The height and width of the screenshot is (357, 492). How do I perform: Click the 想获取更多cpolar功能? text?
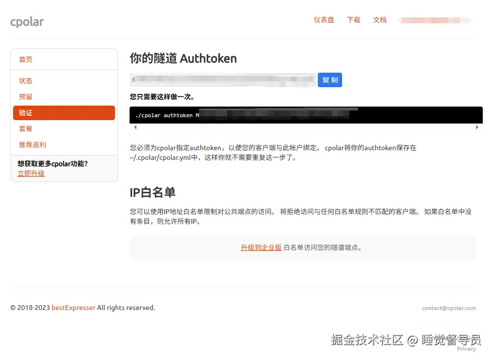pos(52,163)
